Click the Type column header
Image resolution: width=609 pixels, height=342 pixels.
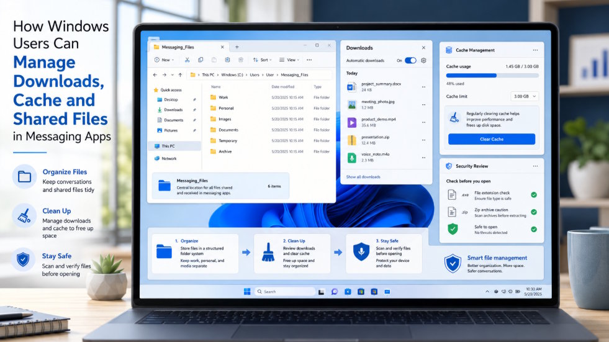[317, 87]
